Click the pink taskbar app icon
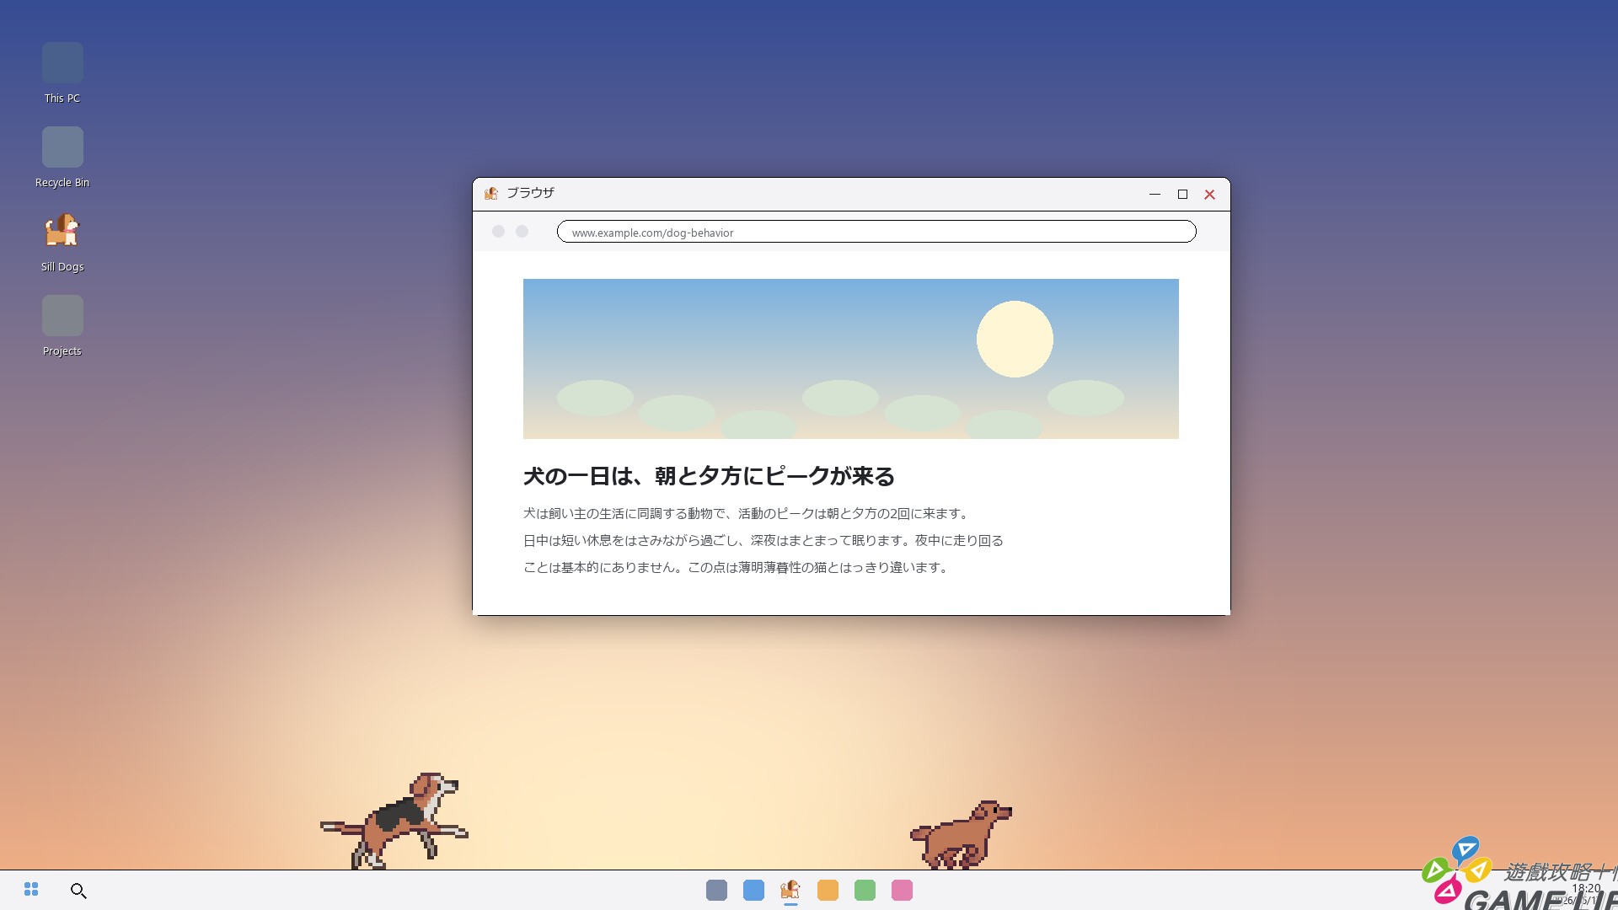Image resolution: width=1618 pixels, height=910 pixels. coord(902,890)
